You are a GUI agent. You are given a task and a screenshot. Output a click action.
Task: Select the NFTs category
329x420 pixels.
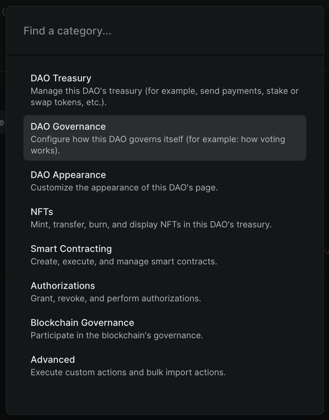pyautogui.click(x=42, y=212)
